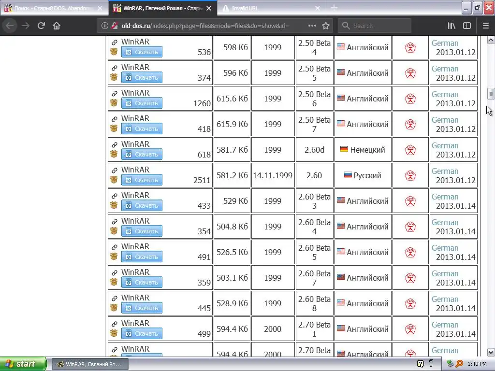The image size is (495, 371).
Task: Click the package icon of the 2.50 Beta 5 row
Action: click(114, 77)
